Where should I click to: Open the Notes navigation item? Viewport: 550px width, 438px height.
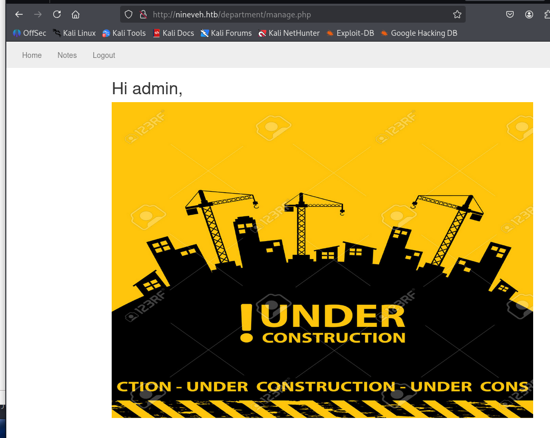coord(67,55)
